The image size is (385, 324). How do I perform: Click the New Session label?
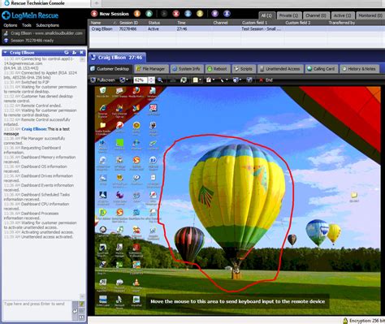tap(114, 14)
